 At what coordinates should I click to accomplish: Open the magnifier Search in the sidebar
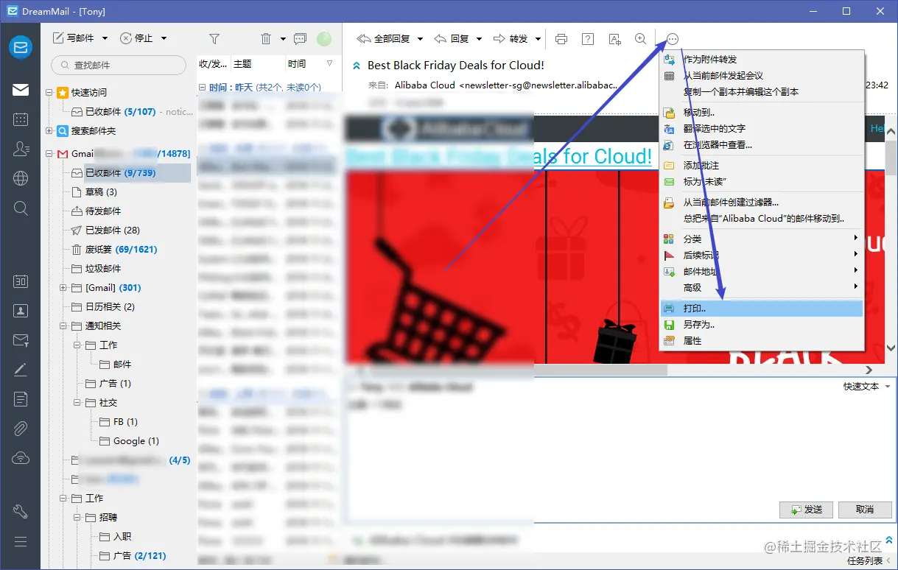pos(21,208)
